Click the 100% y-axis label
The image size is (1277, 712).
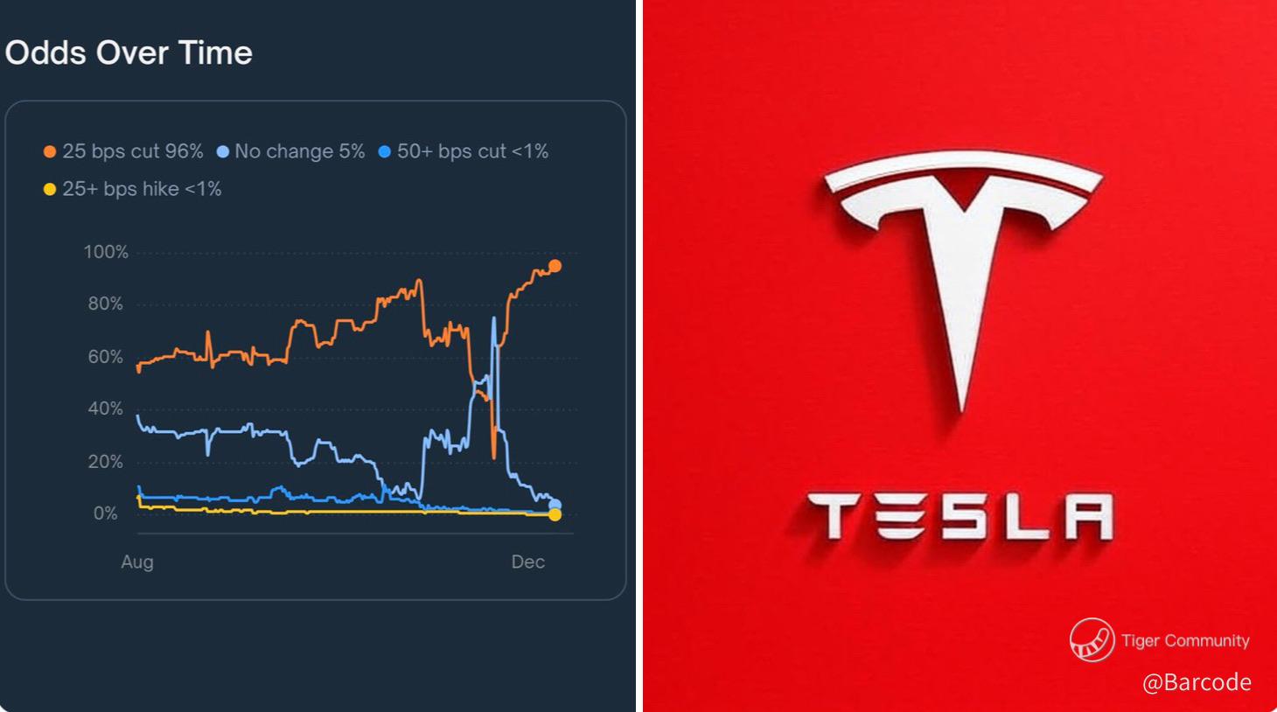pyautogui.click(x=106, y=252)
